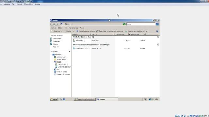Click the Buscar search field
209x117 pixels.
[x=141, y=24]
